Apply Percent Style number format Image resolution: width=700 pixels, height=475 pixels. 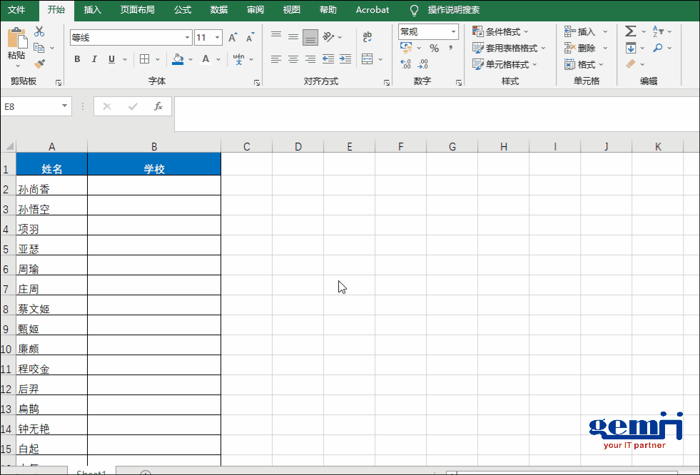[x=434, y=48]
